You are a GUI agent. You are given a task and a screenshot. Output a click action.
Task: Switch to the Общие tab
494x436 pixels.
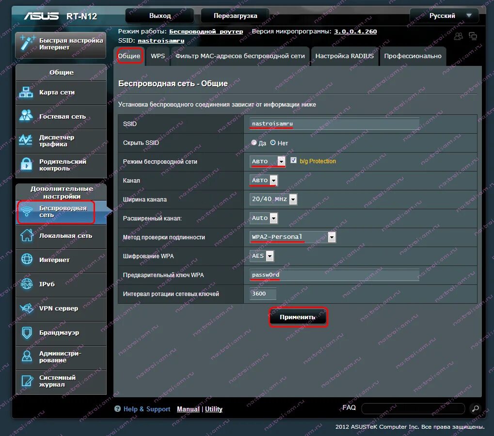click(129, 56)
